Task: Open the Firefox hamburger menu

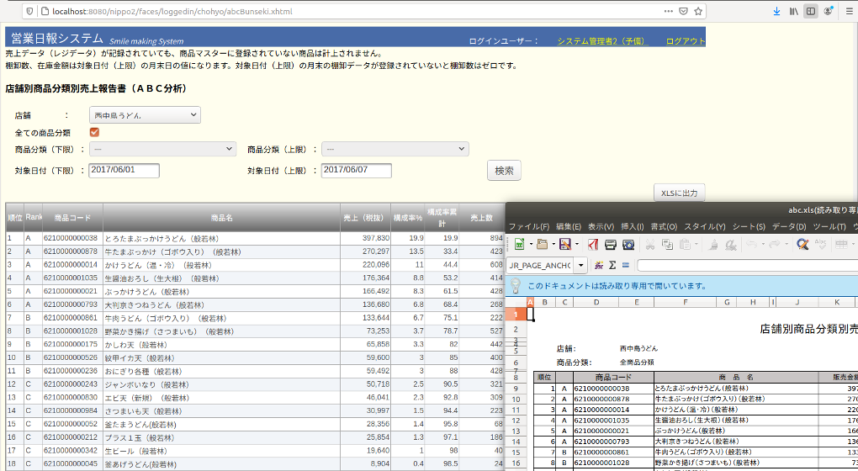Action: (x=849, y=11)
